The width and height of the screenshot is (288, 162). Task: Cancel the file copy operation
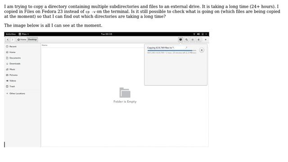pyautogui.click(x=202, y=50)
